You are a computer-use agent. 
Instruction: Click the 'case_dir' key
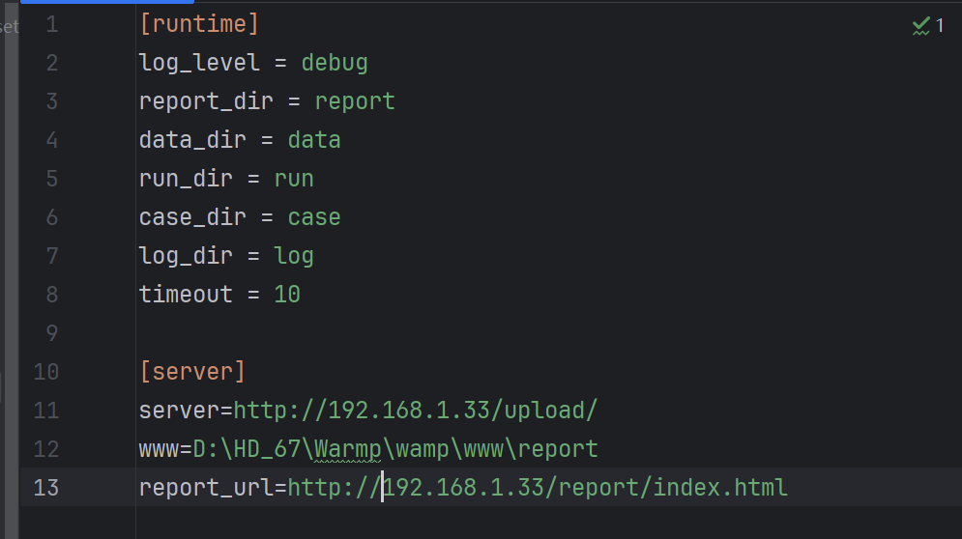(192, 217)
